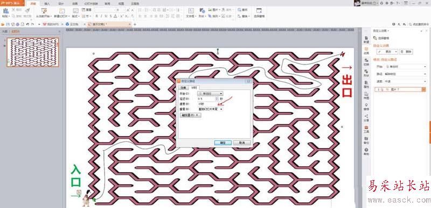Open the 开始 ribbon tab
The height and width of the screenshot is (208, 431).
pyautogui.click(x=33, y=4)
